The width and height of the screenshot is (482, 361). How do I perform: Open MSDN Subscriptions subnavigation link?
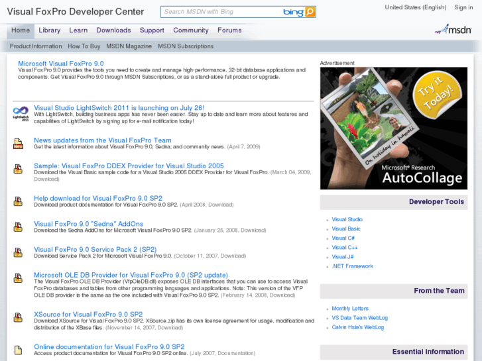pyautogui.click(x=186, y=46)
